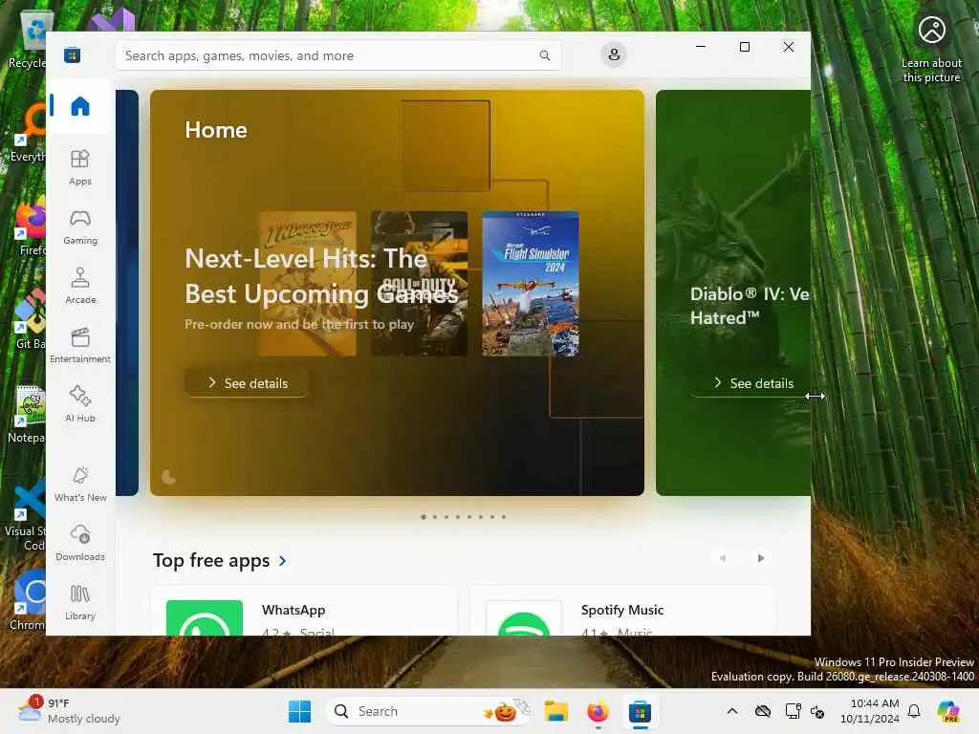Screen dimensions: 979x734
Task: Select the last carousel page dot
Action: pyautogui.click(x=504, y=517)
